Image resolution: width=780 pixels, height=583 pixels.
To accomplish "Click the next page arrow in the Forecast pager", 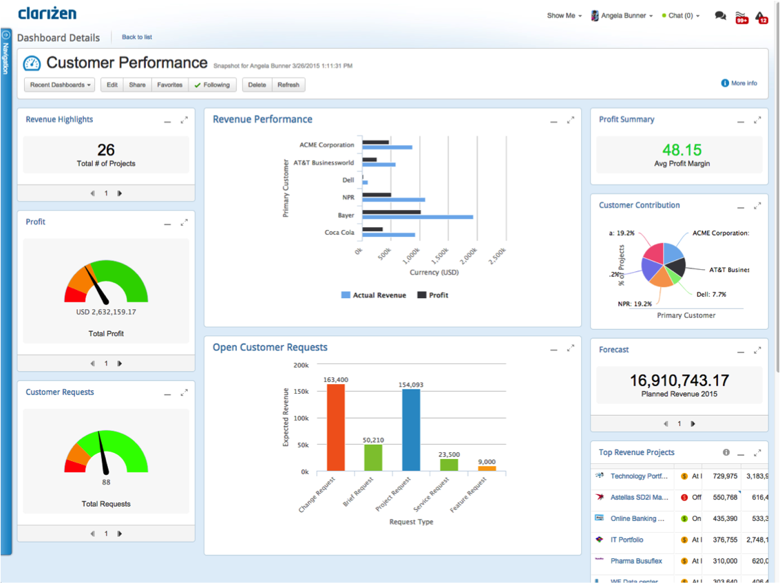I will (x=693, y=423).
